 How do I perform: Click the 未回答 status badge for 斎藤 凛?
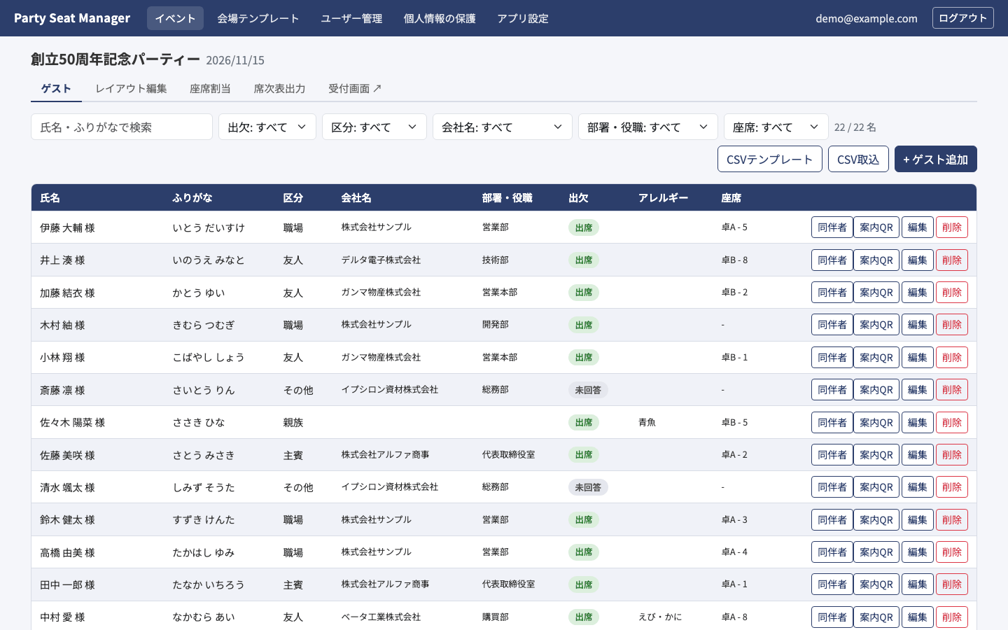[x=588, y=390]
